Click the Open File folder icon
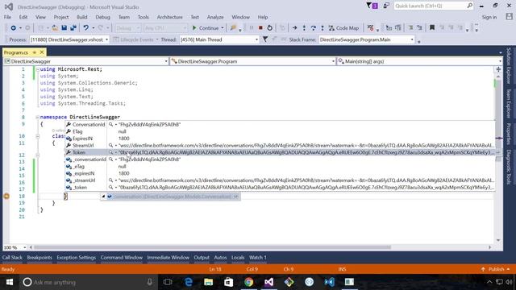 pos(55,28)
